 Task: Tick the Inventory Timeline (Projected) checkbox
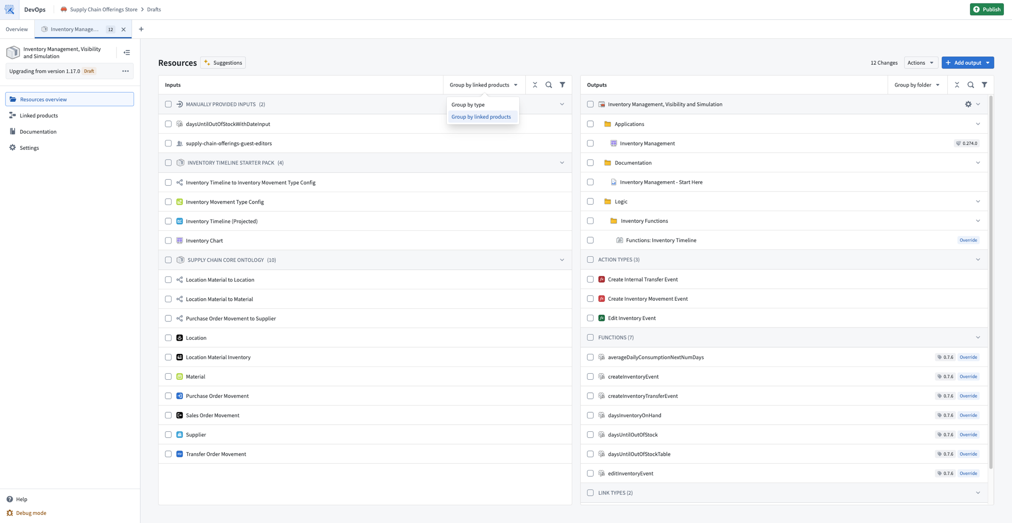(168, 221)
